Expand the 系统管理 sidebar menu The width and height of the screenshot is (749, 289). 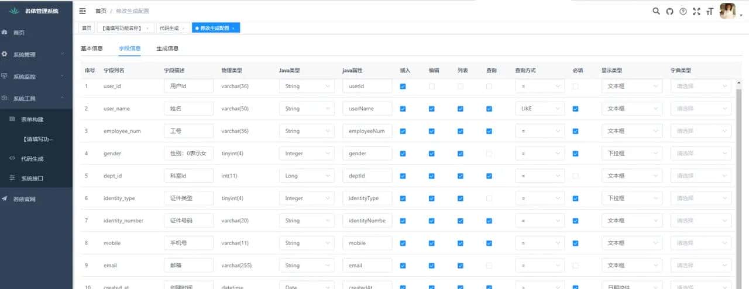pos(36,54)
